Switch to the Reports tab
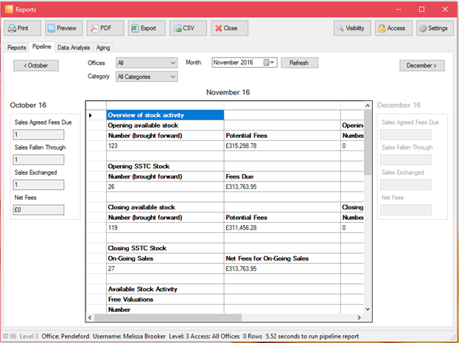Screen dimensions: 459x343 click(x=17, y=47)
